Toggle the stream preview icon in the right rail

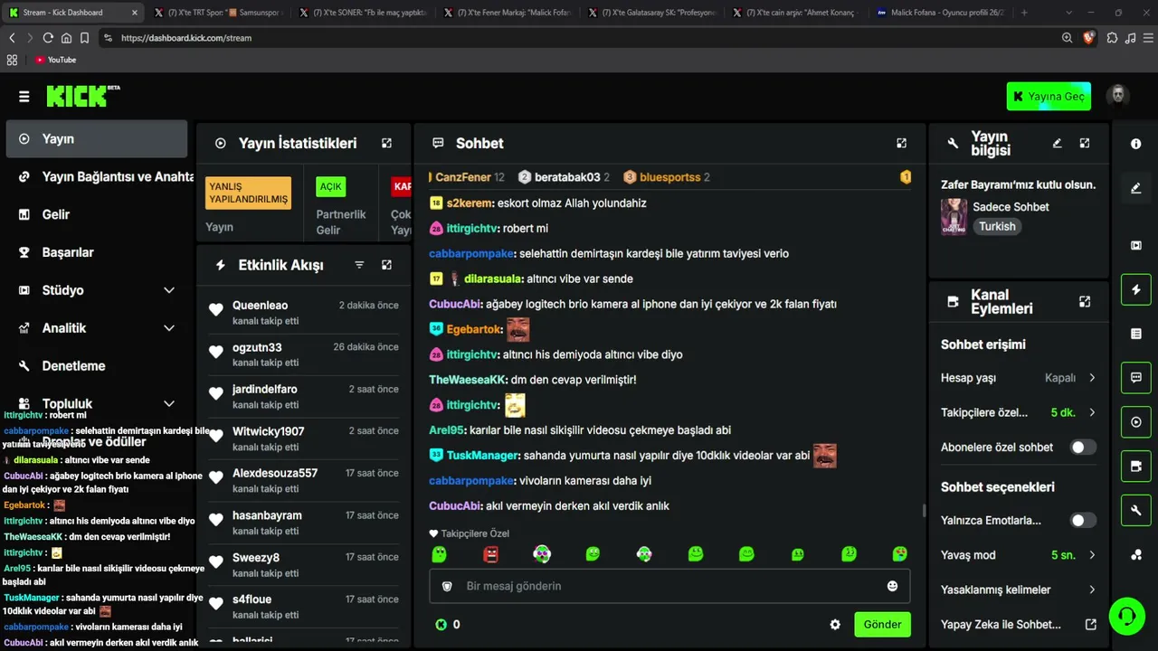click(1136, 245)
